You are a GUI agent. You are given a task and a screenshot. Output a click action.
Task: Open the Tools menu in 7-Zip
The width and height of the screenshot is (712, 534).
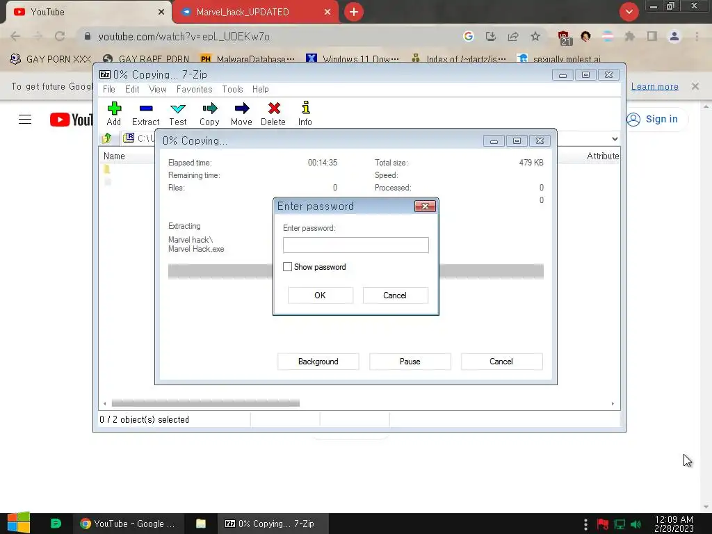[232, 90]
